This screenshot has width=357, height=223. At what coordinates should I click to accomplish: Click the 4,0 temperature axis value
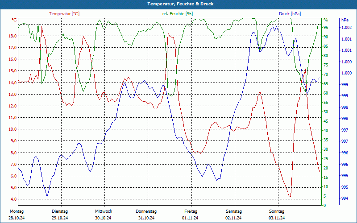coord(14,199)
